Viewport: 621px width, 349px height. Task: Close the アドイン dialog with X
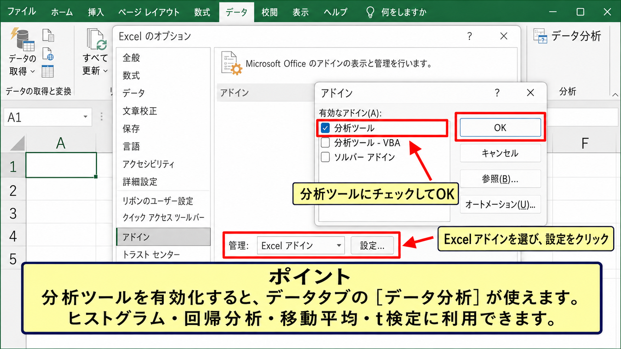(x=530, y=93)
